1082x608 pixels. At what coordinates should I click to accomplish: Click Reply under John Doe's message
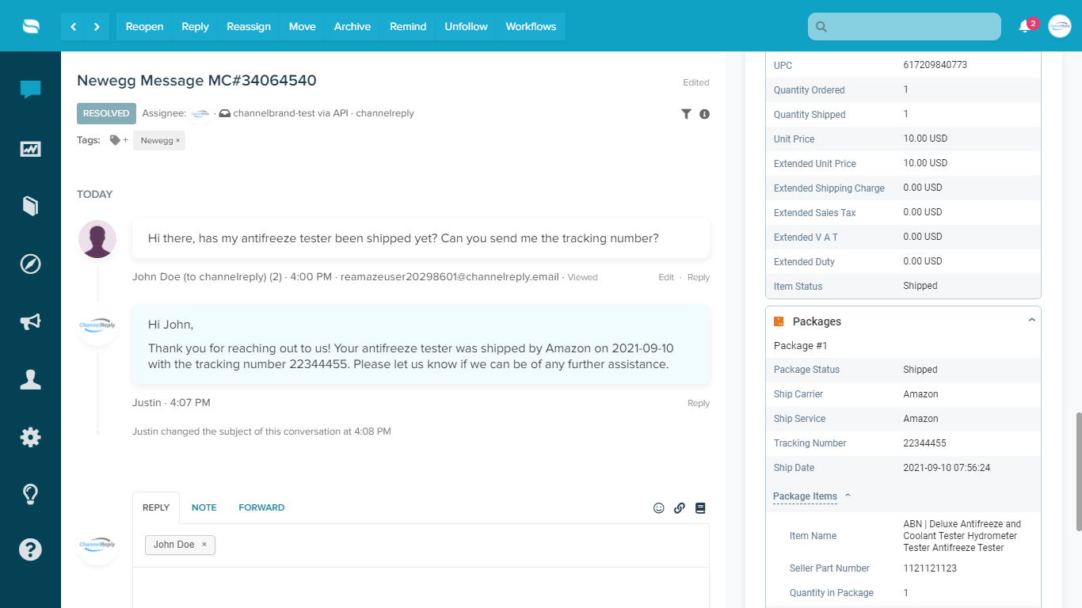pyautogui.click(x=699, y=277)
